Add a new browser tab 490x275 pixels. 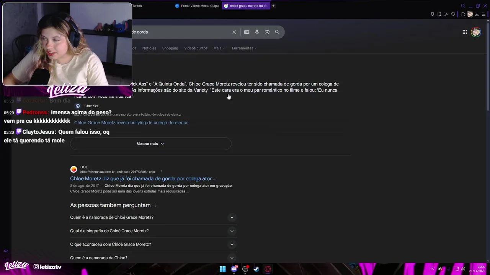[x=273, y=6]
